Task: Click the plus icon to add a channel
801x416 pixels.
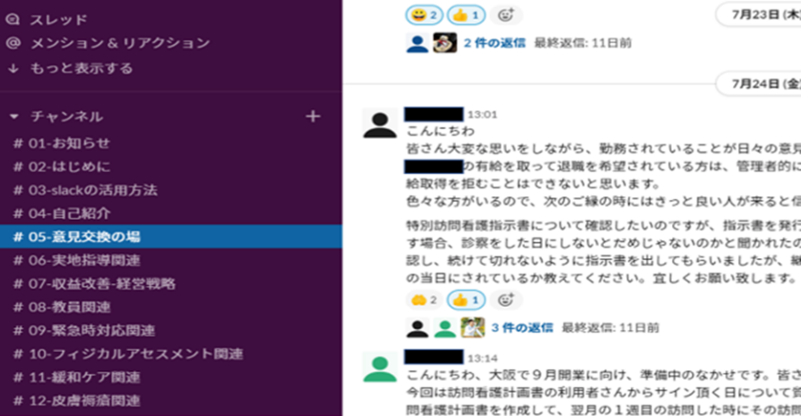Action: point(313,117)
